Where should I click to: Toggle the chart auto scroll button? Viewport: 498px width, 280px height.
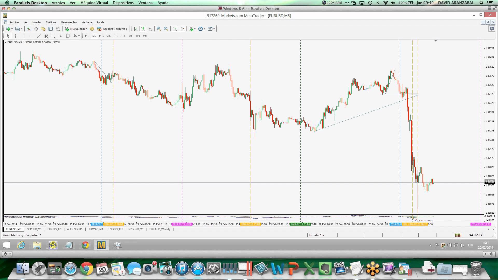pos(175,29)
